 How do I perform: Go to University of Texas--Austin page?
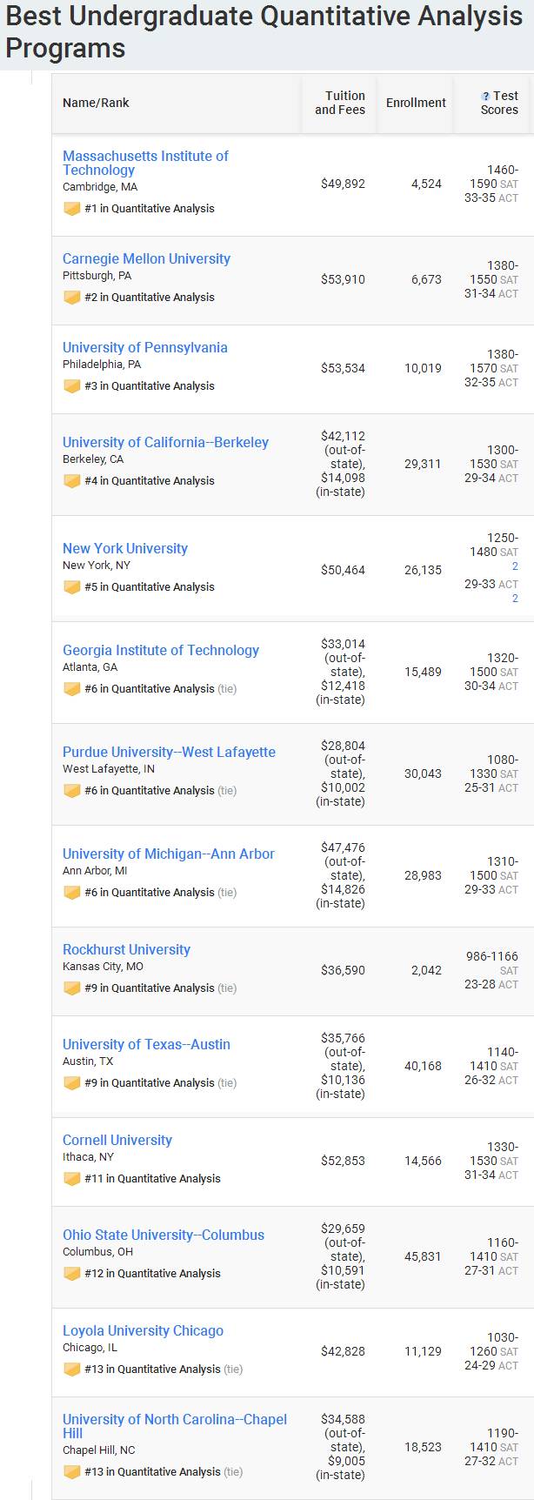pos(146,1044)
